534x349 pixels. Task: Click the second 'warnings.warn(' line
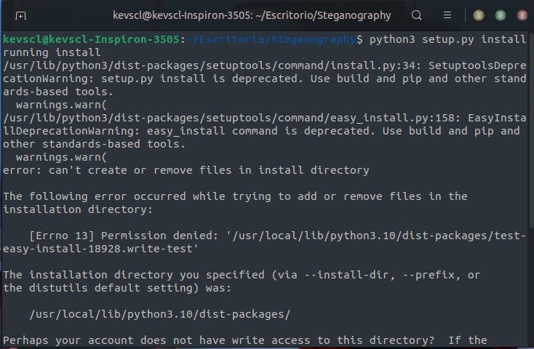pyautogui.click(x=61, y=157)
